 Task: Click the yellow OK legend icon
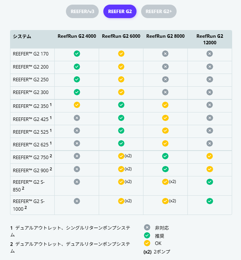147,243
